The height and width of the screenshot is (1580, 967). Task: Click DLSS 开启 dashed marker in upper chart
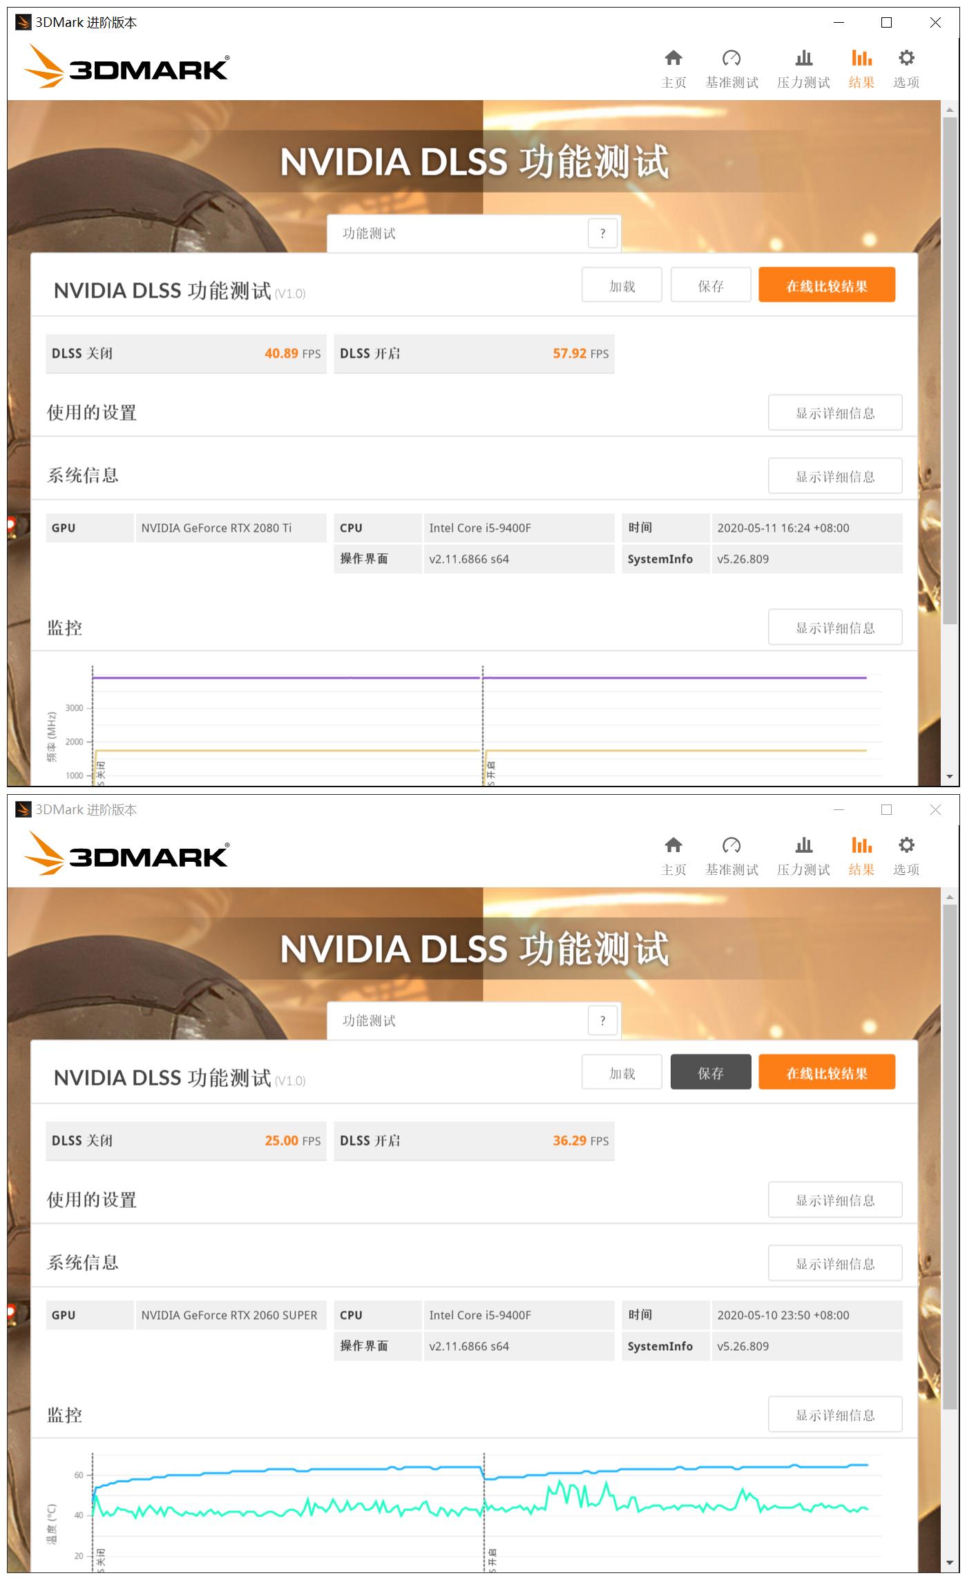click(483, 725)
